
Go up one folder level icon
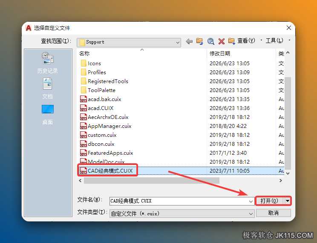tap(199, 41)
